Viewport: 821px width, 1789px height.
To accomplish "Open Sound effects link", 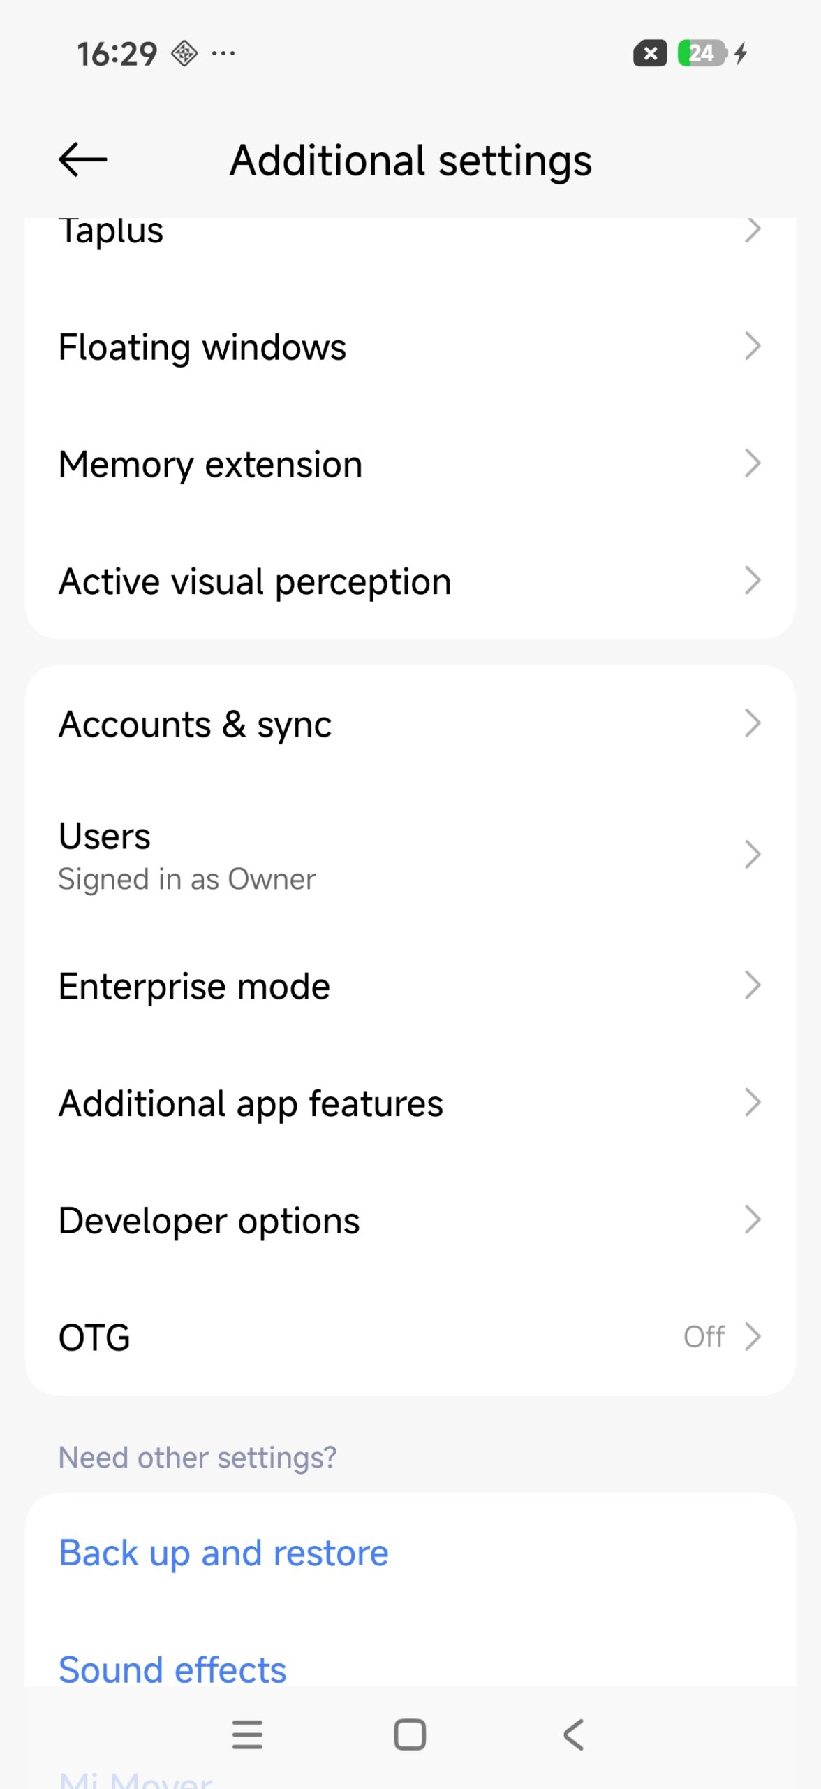I will 172,1670.
